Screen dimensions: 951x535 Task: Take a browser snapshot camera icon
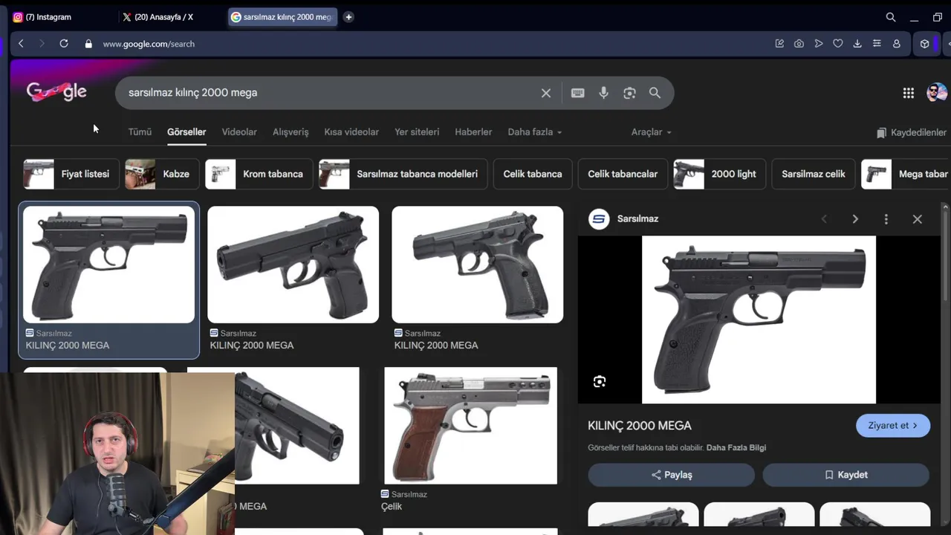click(x=799, y=44)
